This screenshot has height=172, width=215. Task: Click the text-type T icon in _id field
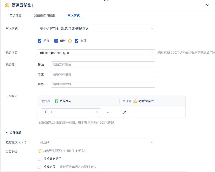[x=45, y=112]
